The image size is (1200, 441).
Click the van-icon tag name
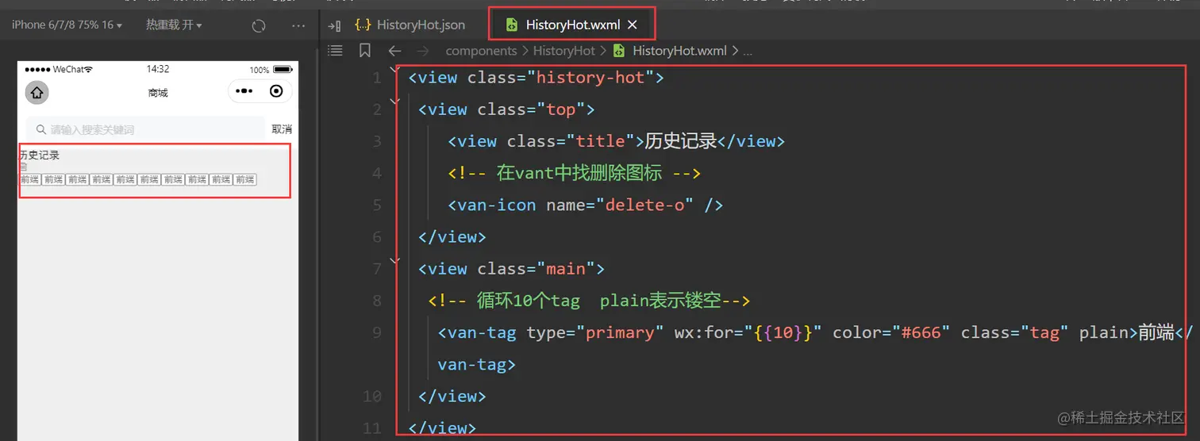coord(497,205)
